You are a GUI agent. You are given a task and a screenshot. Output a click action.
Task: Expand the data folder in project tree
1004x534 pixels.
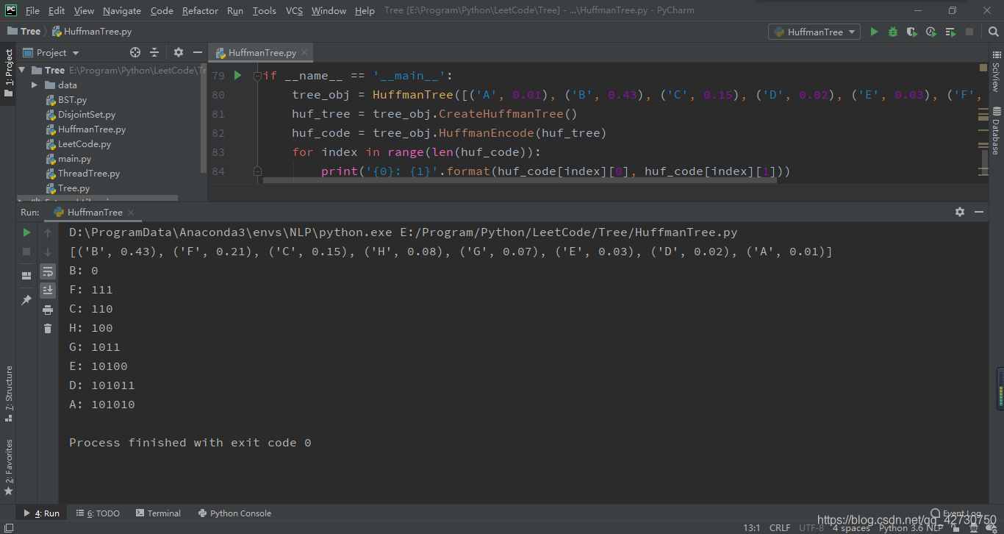tap(35, 85)
